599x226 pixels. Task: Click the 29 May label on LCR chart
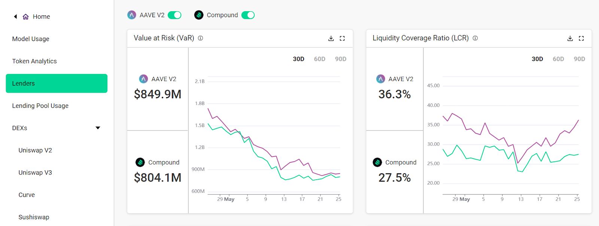[461, 199]
